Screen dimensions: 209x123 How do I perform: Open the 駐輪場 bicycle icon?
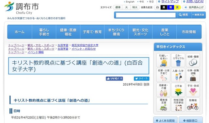[193, 105]
